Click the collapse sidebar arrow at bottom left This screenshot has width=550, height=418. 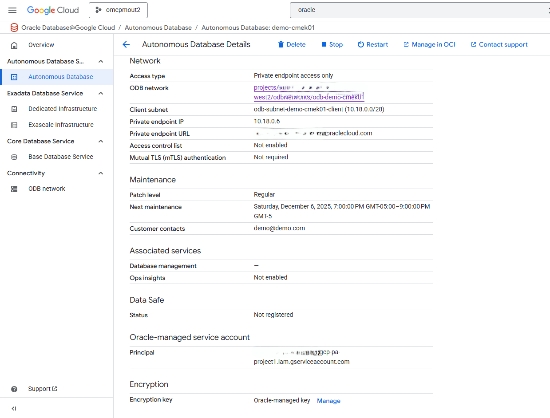click(x=14, y=408)
